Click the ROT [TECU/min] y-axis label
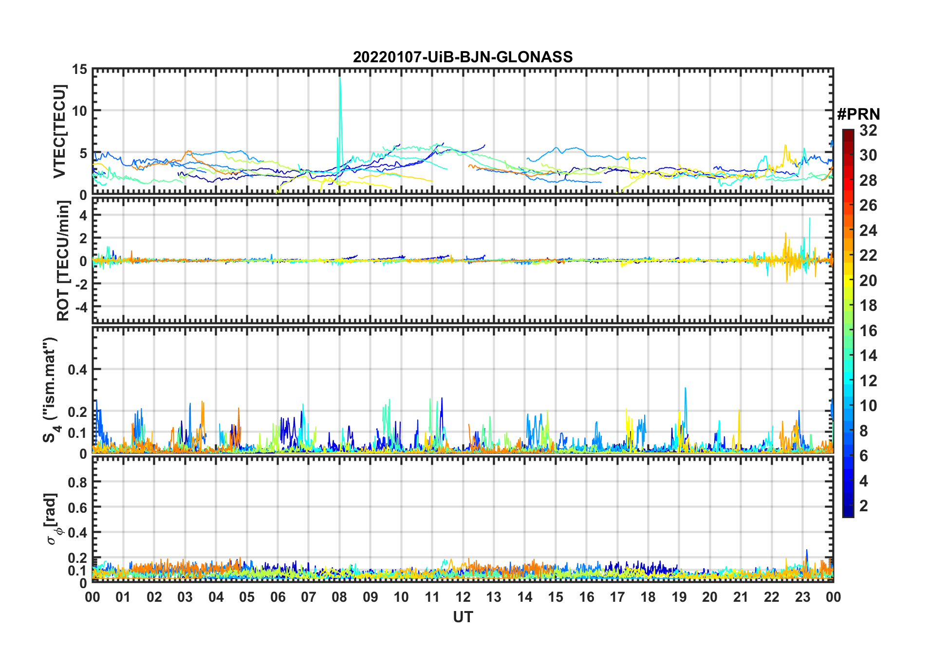Screen dimensions: 926x647 (x=63, y=261)
